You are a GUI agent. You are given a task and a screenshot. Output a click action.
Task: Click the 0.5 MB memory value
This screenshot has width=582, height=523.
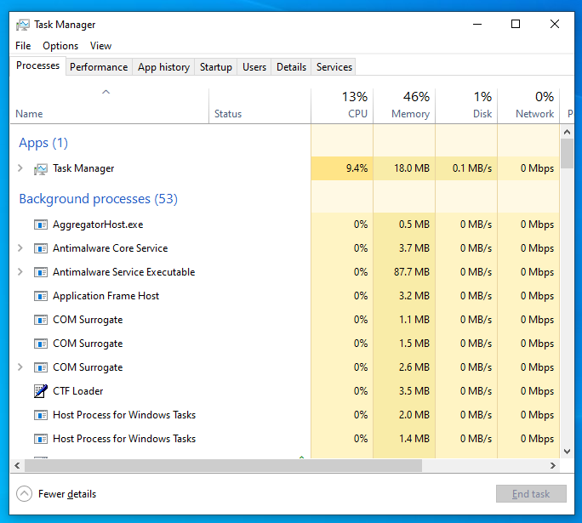point(414,225)
